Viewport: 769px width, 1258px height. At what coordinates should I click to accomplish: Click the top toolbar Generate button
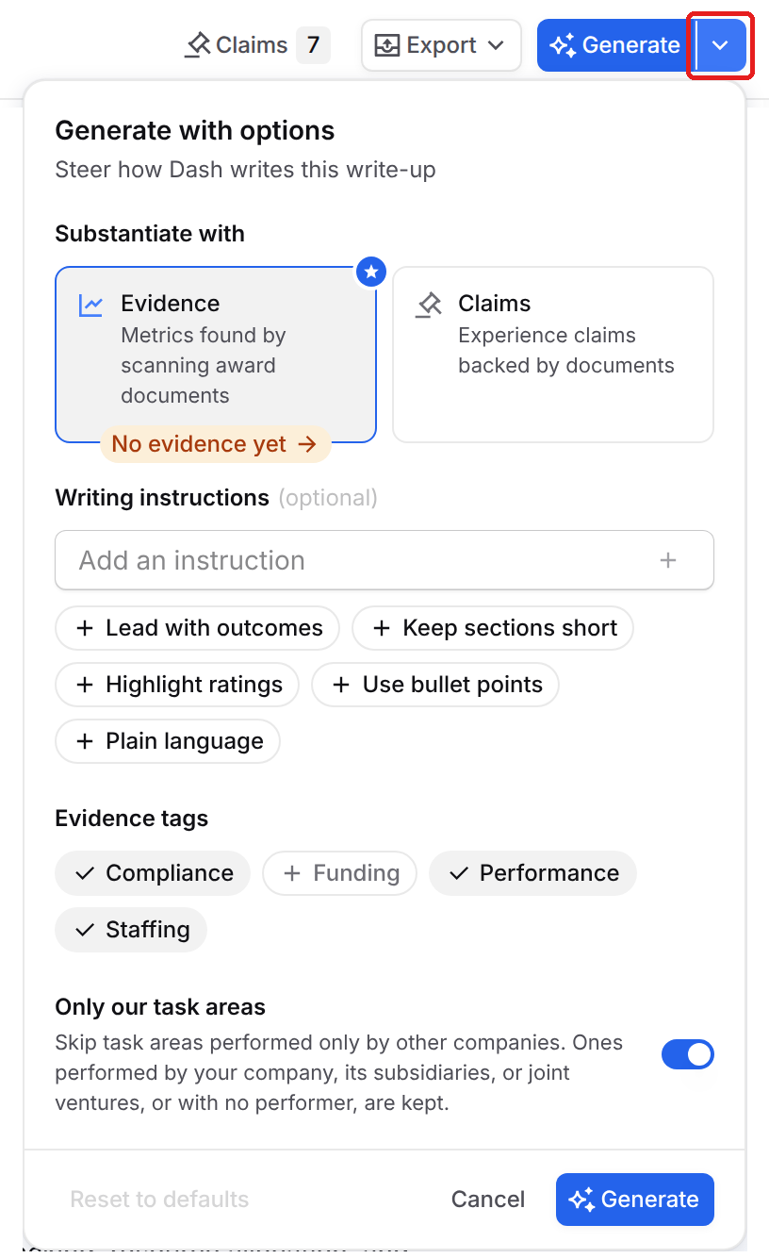[x=616, y=45]
